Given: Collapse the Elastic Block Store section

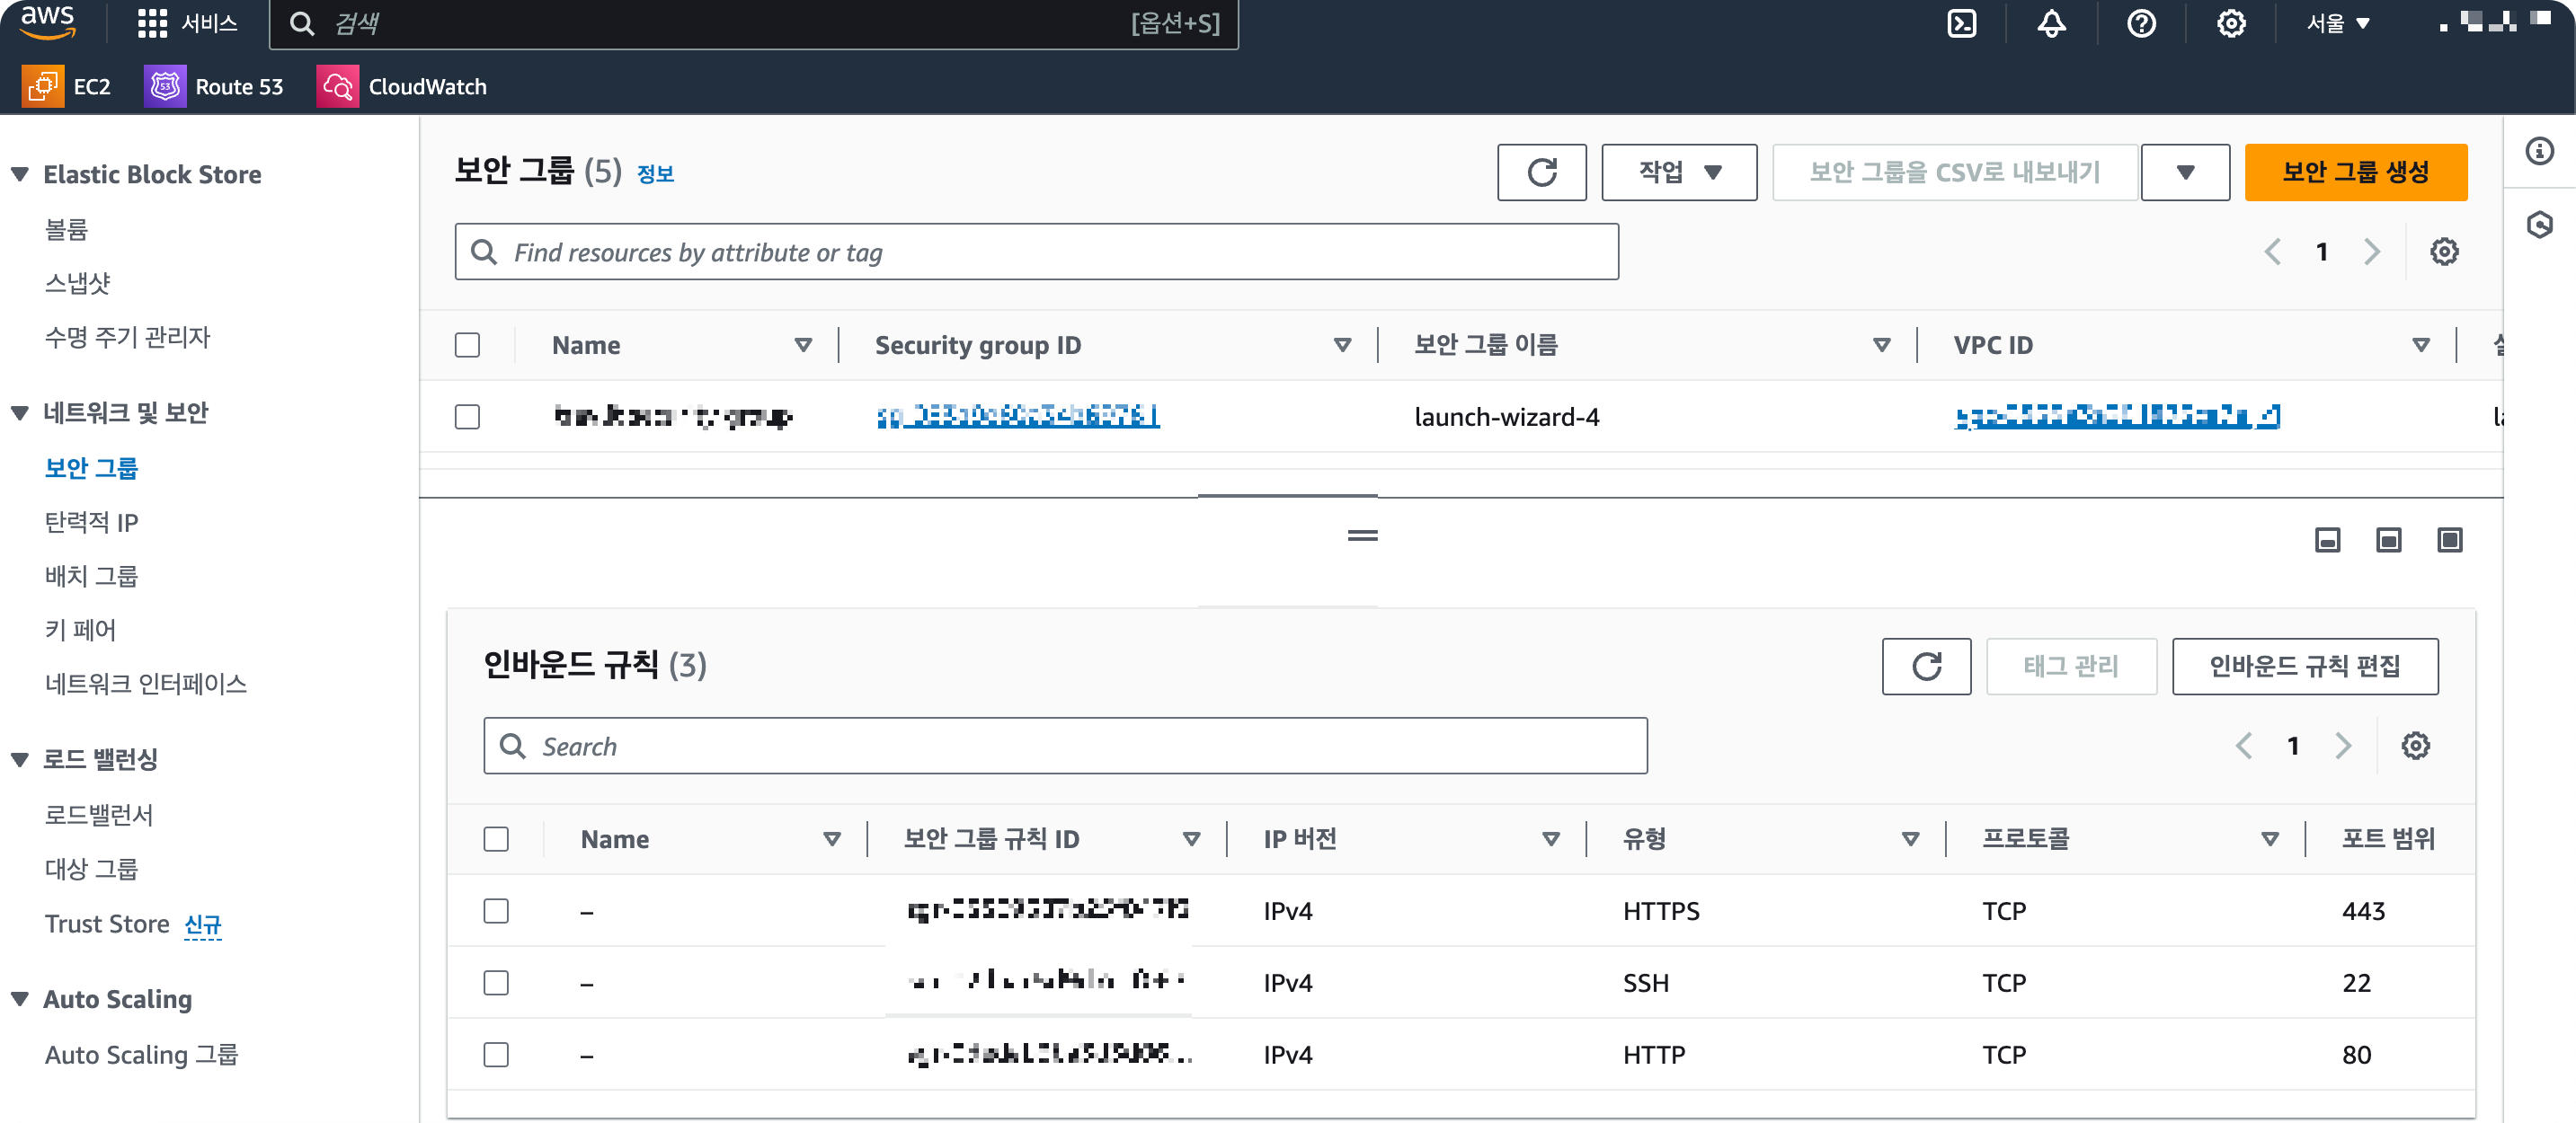Looking at the screenshot, I should click(20, 174).
